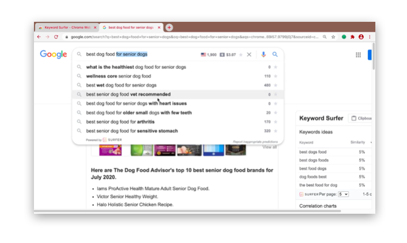
Task: Star the best wet dog food suggestion
Action: click(x=276, y=85)
